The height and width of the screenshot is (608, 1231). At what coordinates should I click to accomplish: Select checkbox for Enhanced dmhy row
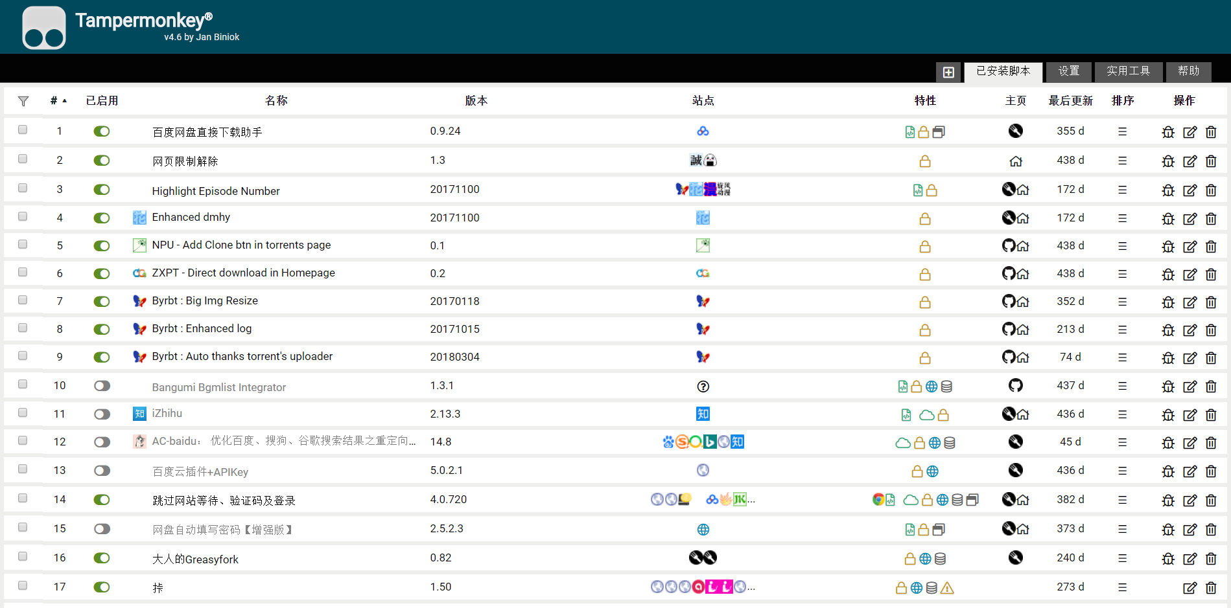(x=23, y=216)
